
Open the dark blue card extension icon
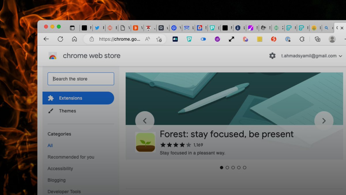[x=175, y=39]
